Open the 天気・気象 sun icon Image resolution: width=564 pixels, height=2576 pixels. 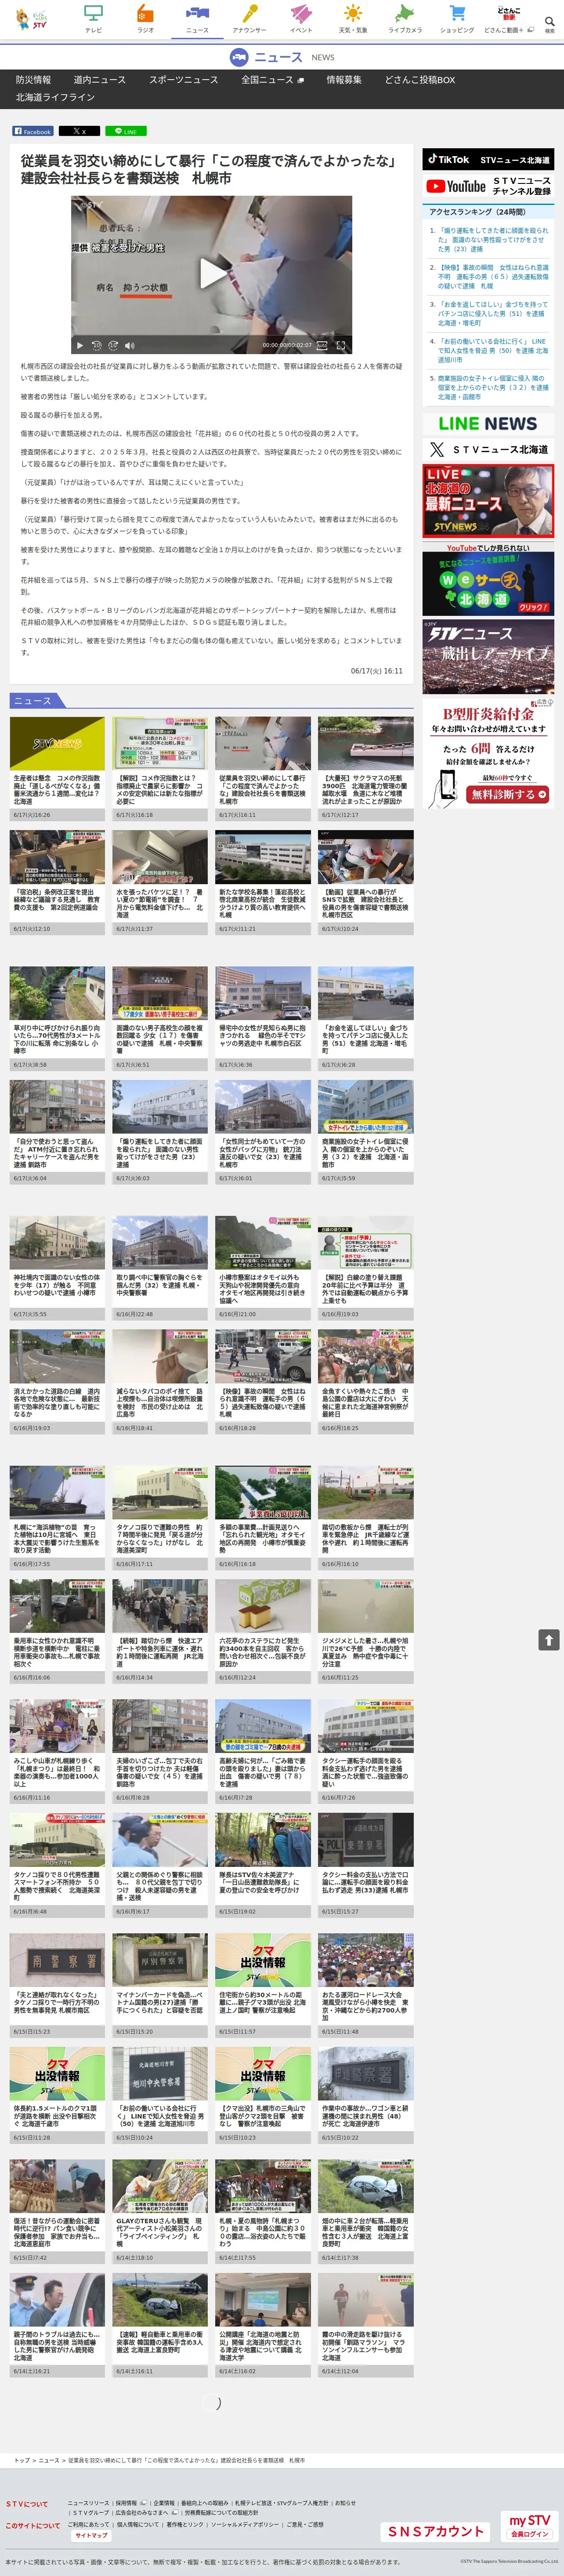point(352,19)
